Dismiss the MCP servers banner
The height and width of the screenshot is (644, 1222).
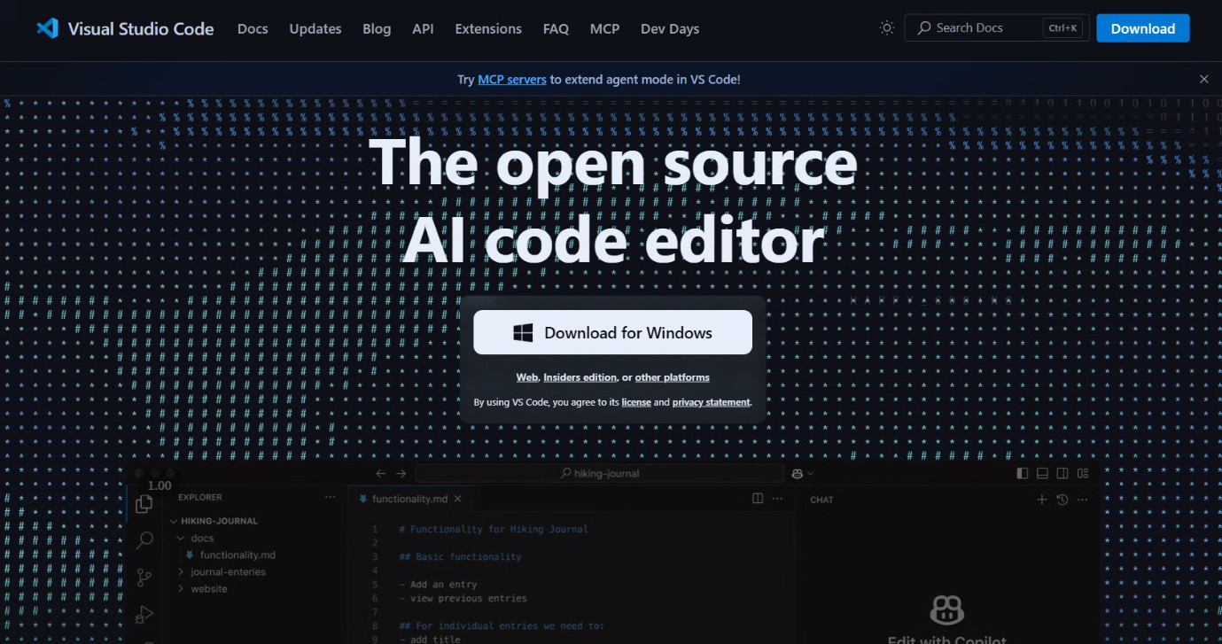click(x=1203, y=79)
